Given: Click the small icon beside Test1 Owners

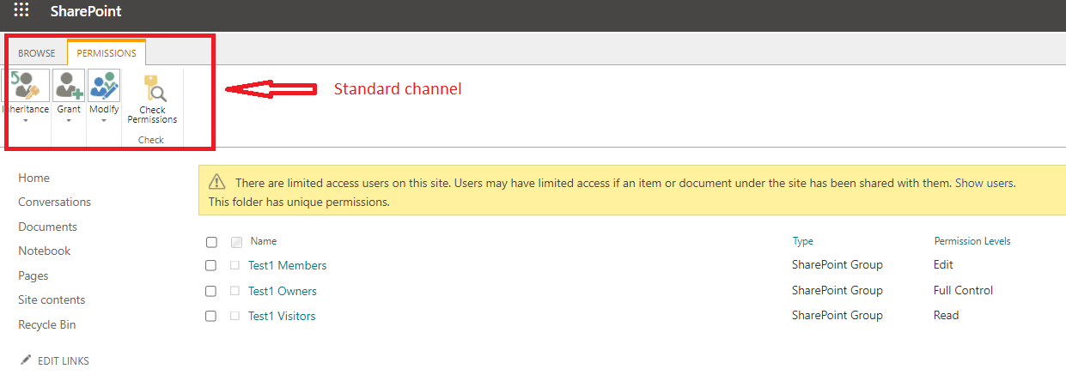Looking at the screenshot, I should 235,291.
